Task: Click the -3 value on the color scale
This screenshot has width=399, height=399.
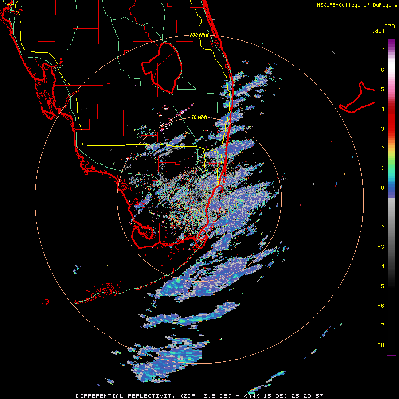Action: [381, 247]
